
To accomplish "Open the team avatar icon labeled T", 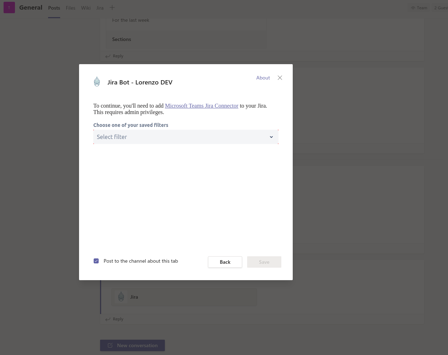I will pos(9,7).
